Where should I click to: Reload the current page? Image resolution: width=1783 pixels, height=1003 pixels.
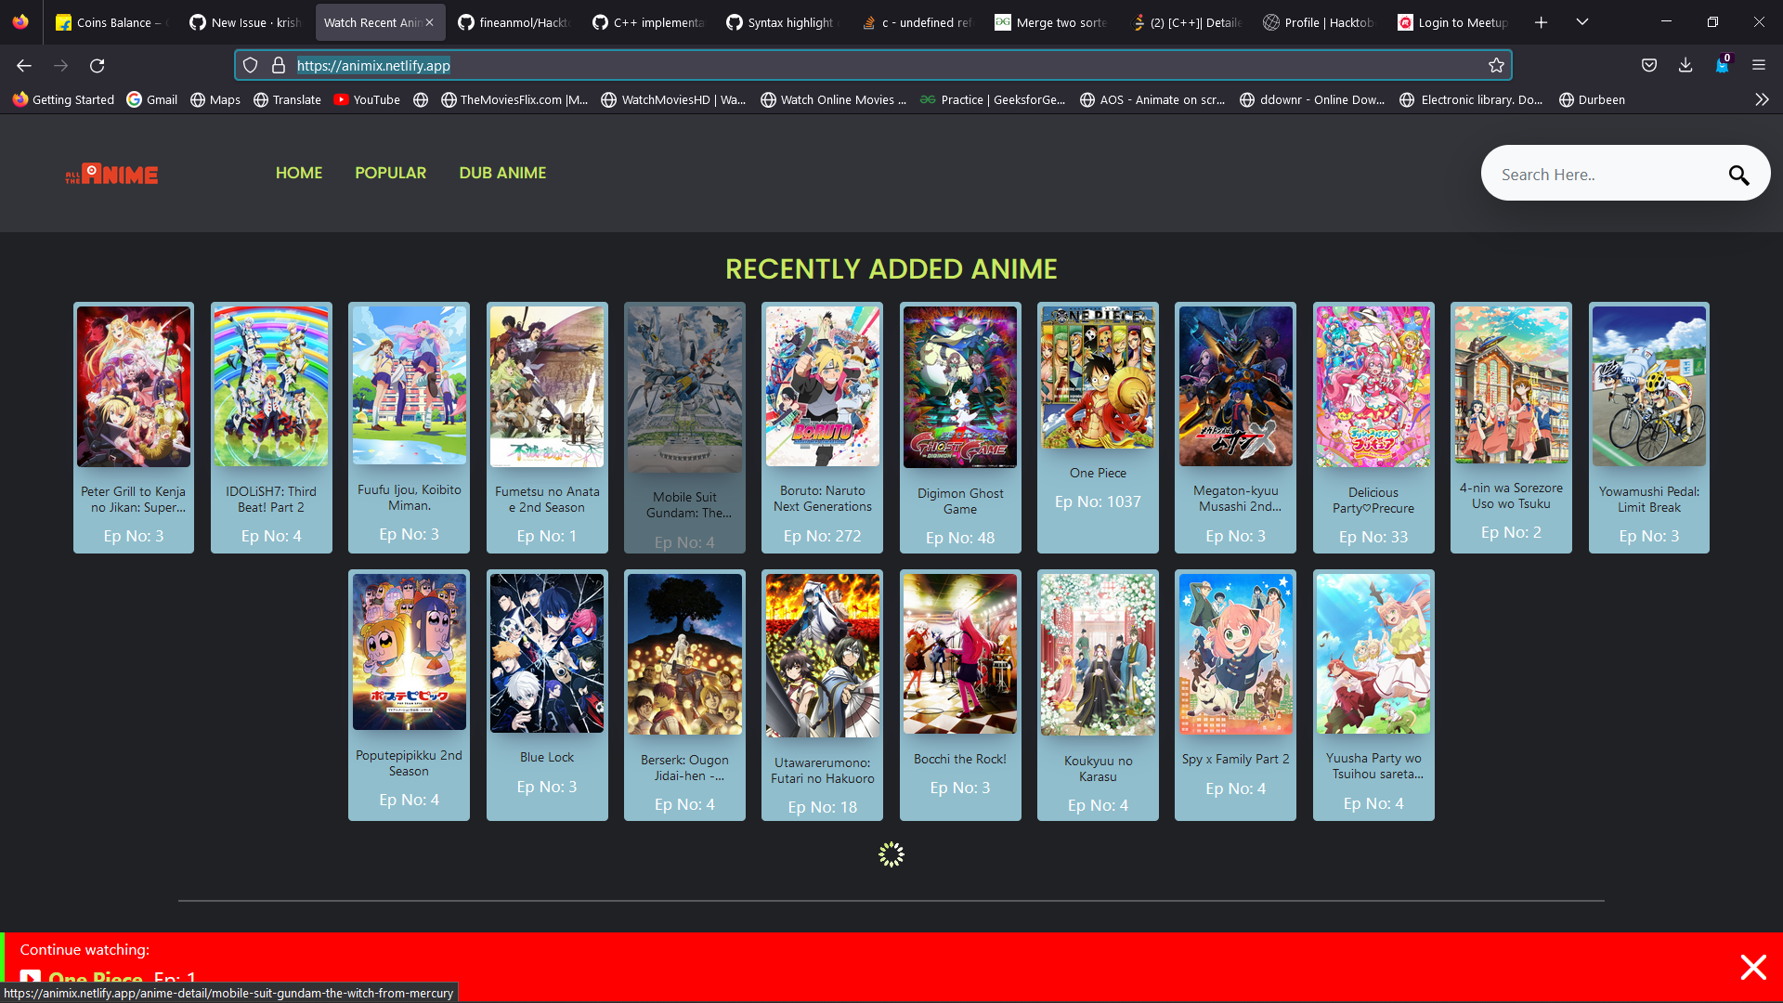click(x=97, y=65)
